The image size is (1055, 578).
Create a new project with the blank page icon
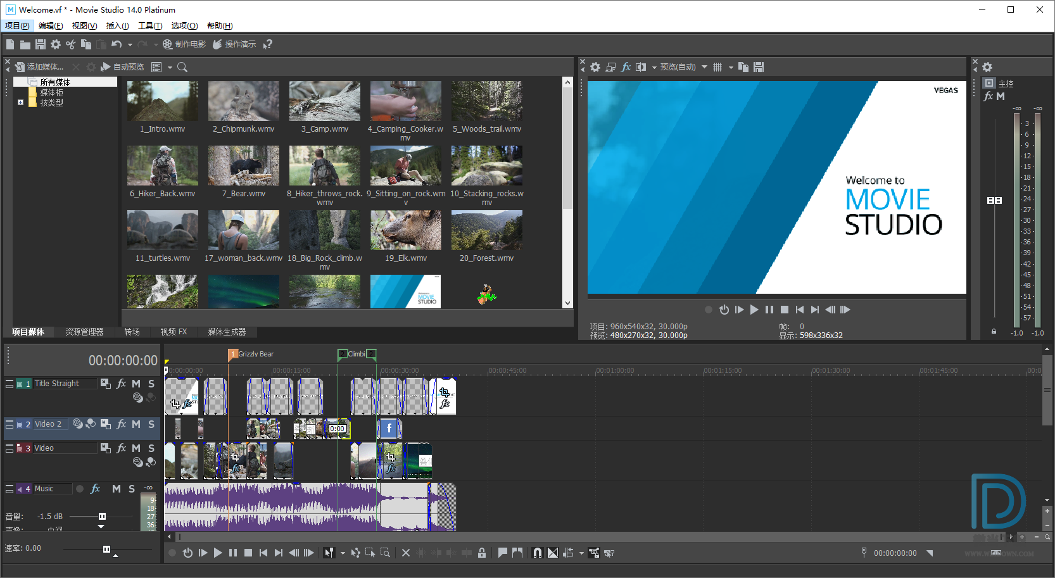coord(9,44)
